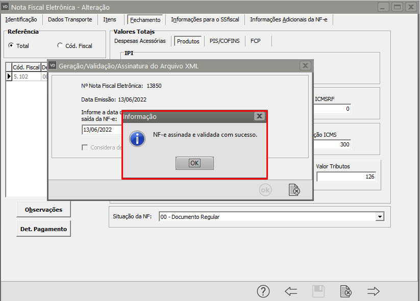Viewport: 420px width, 301px height.
Task: Click the Det. Pagamento button
Action: click(43, 229)
